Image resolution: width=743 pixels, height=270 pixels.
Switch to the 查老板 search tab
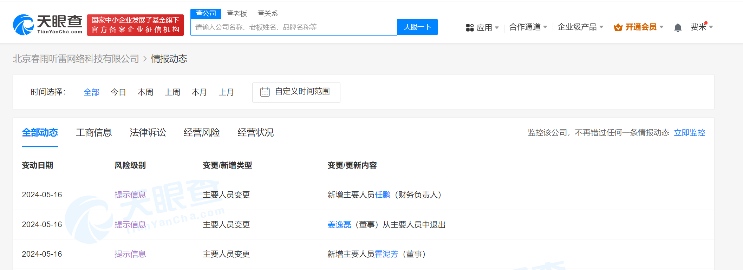pos(237,13)
